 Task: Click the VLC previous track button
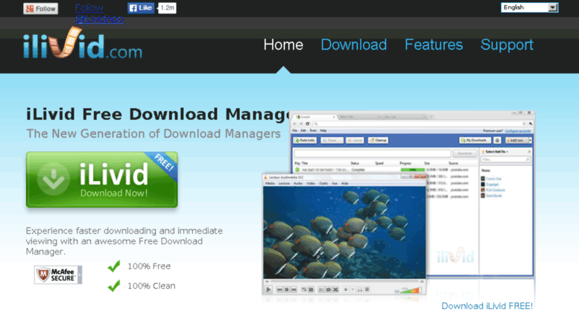coord(279,290)
